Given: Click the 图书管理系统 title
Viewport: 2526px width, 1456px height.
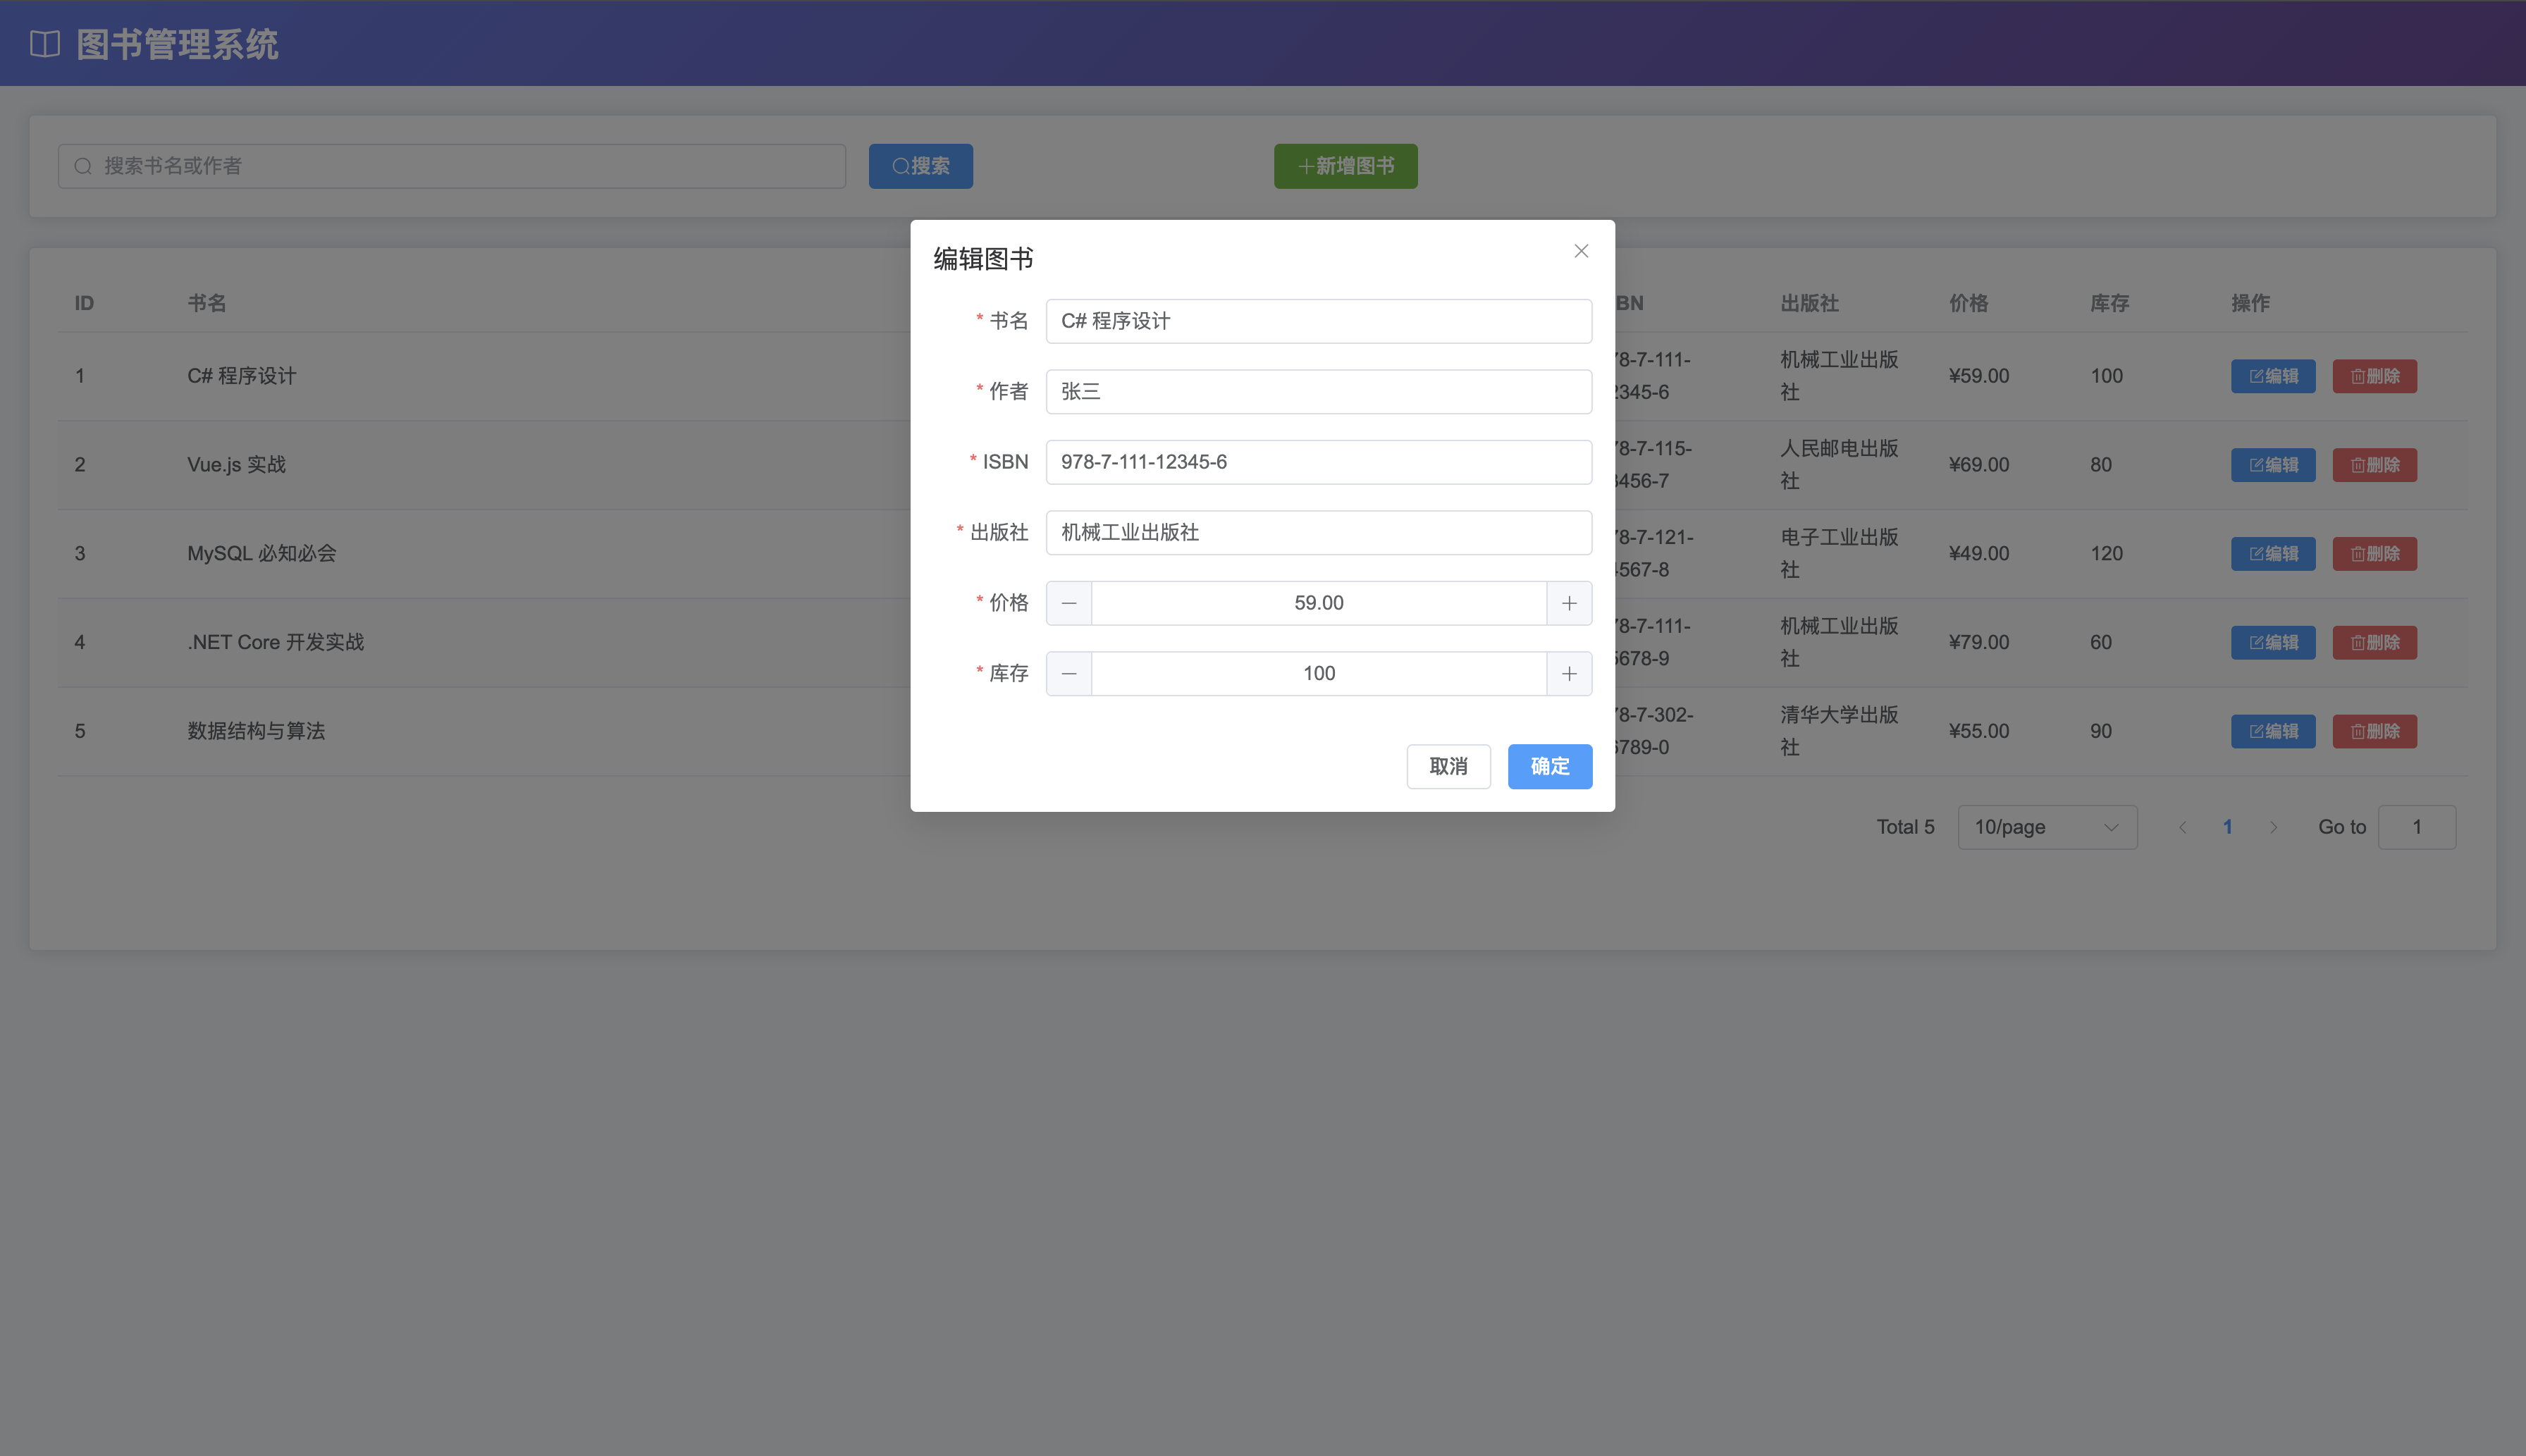Looking at the screenshot, I should coord(178,44).
